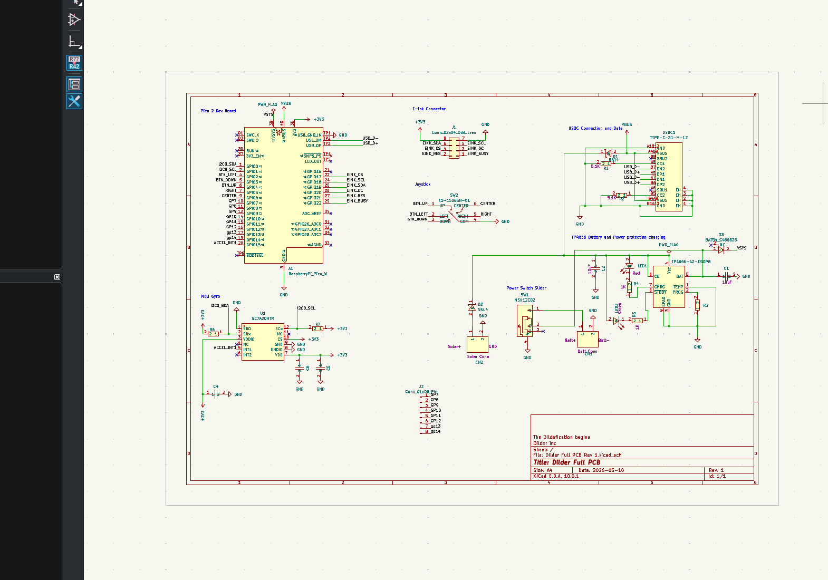Select the Solar Conn CN2 symbol box

click(477, 344)
